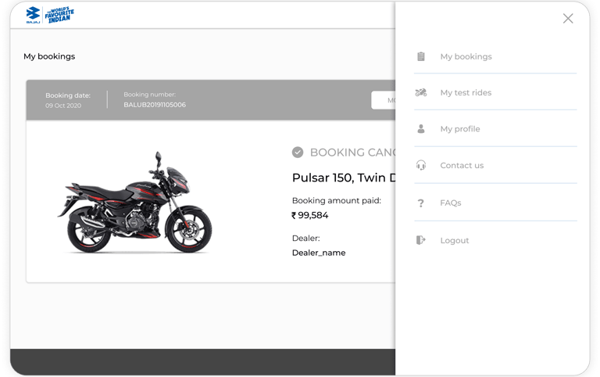Close the side menu with the X icon
The height and width of the screenshot is (377, 600).
[x=568, y=19]
